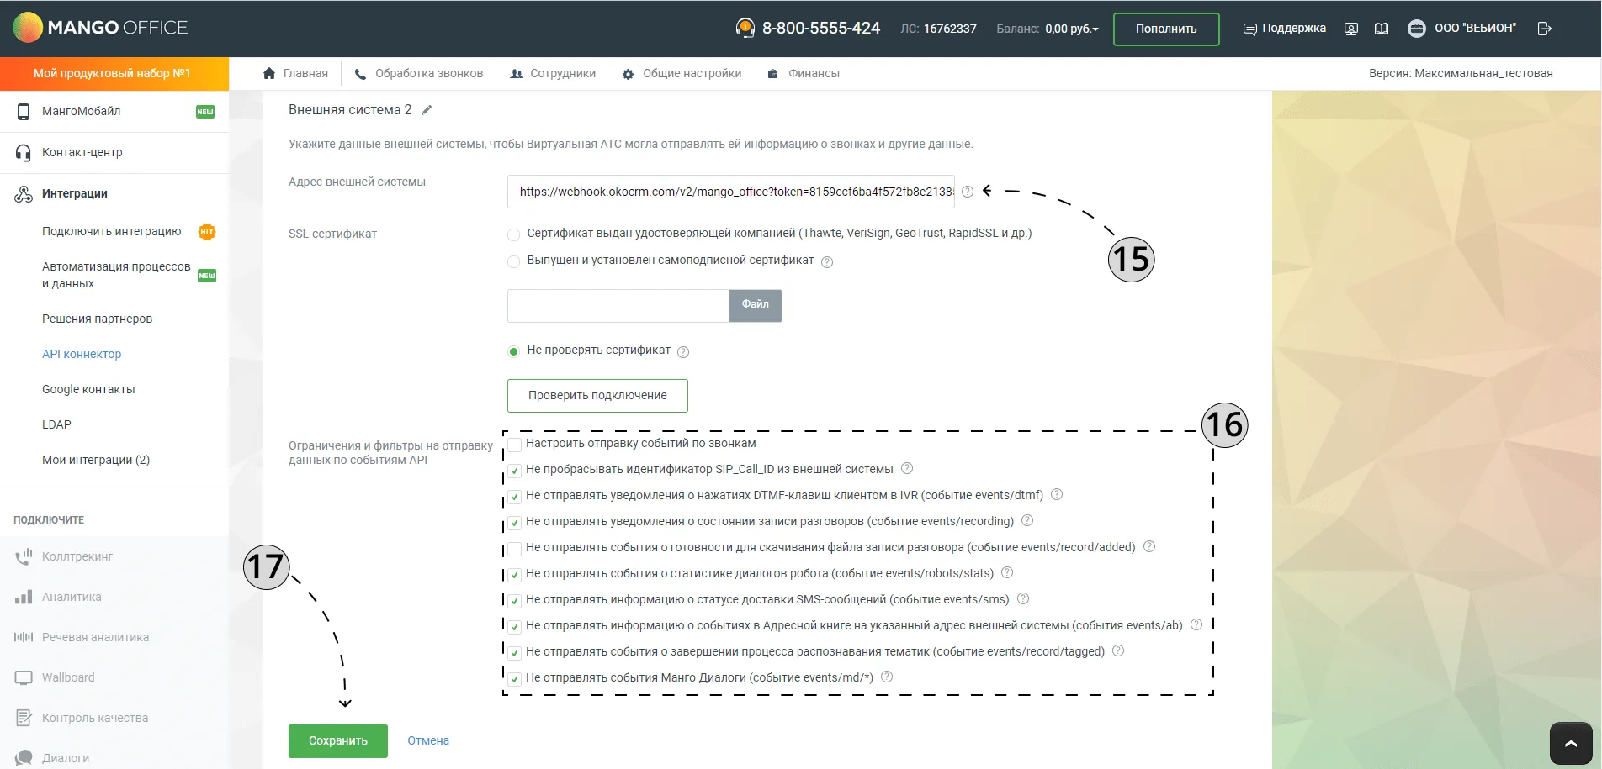Open the Общие настройки menu

[682, 73]
